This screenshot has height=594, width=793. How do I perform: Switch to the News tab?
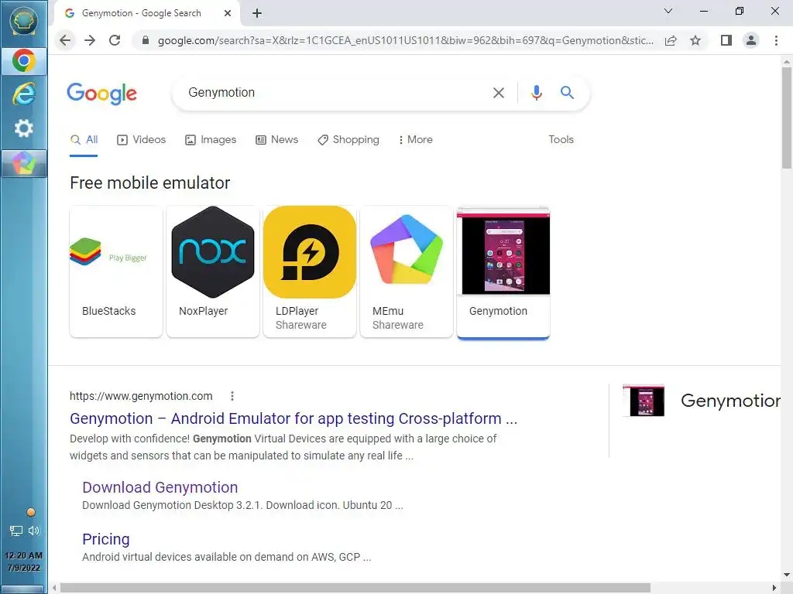pos(276,140)
